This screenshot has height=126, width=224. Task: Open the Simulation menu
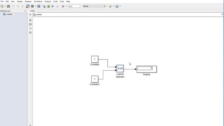point(38,1)
